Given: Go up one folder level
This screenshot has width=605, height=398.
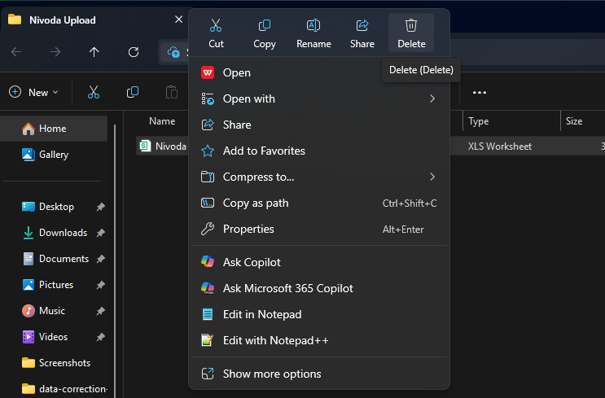Looking at the screenshot, I should pos(94,51).
